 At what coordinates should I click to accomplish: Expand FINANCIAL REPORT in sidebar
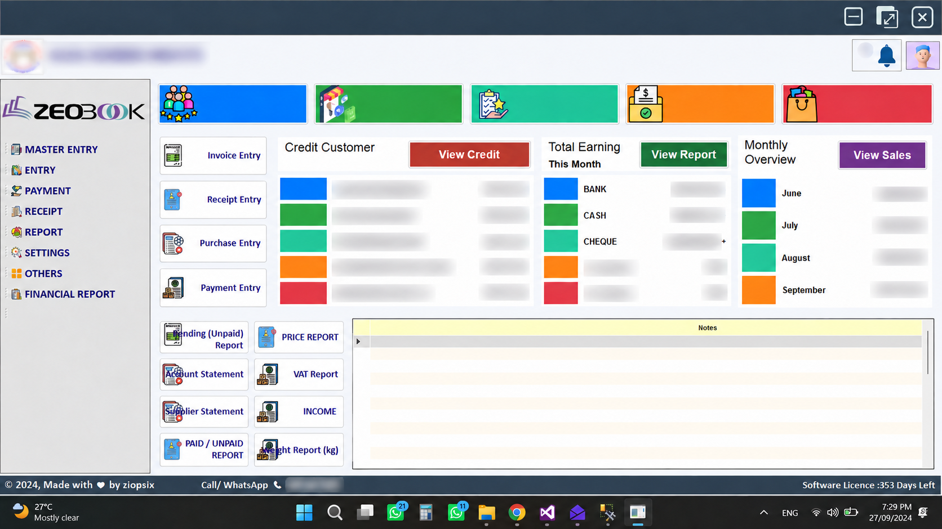click(x=70, y=294)
